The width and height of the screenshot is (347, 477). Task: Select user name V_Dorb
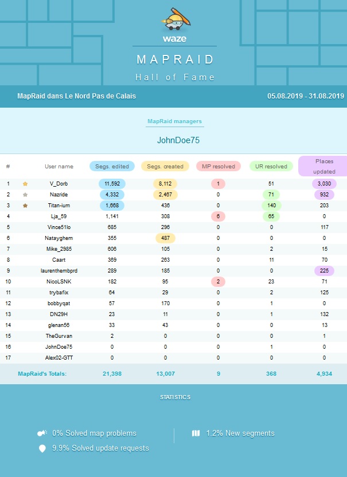pyautogui.click(x=59, y=184)
